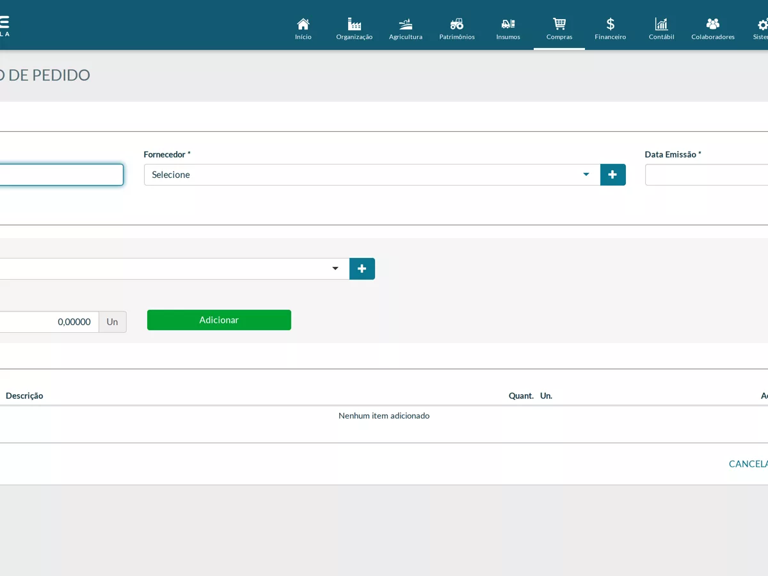Open the Colaboradores people icon
Screen dimensions: 768x576
(x=713, y=24)
